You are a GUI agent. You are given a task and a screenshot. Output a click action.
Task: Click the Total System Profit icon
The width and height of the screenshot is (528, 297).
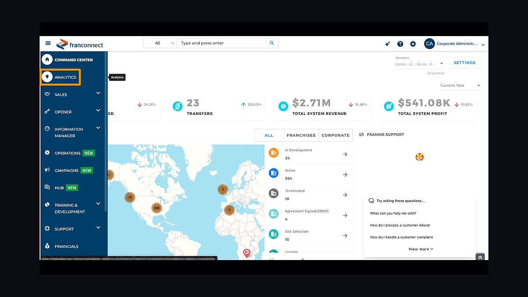[x=389, y=106]
